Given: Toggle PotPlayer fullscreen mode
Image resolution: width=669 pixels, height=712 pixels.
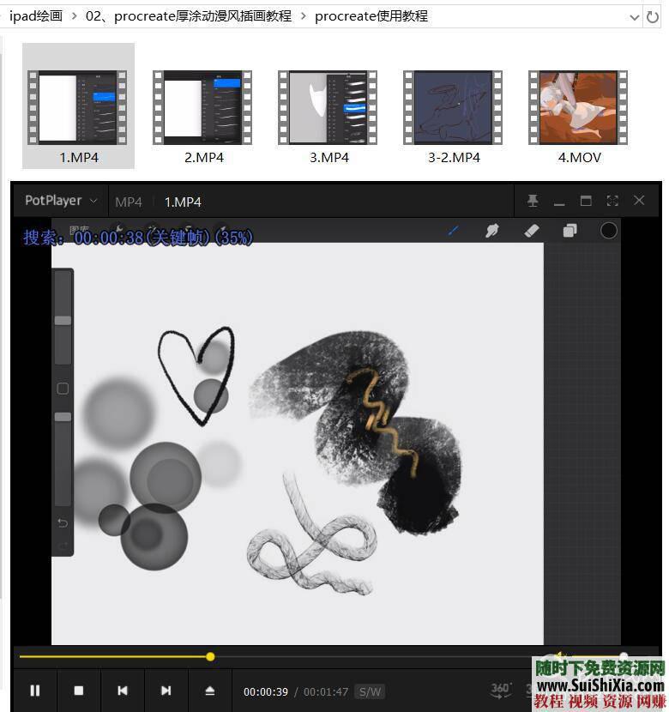Looking at the screenshot, I should 612,201.
